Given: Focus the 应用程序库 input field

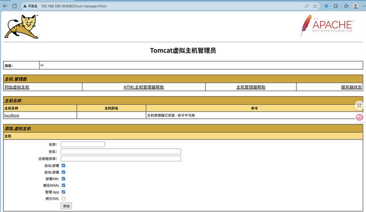Looking at the screenshot, I should (x=121, y=159).
